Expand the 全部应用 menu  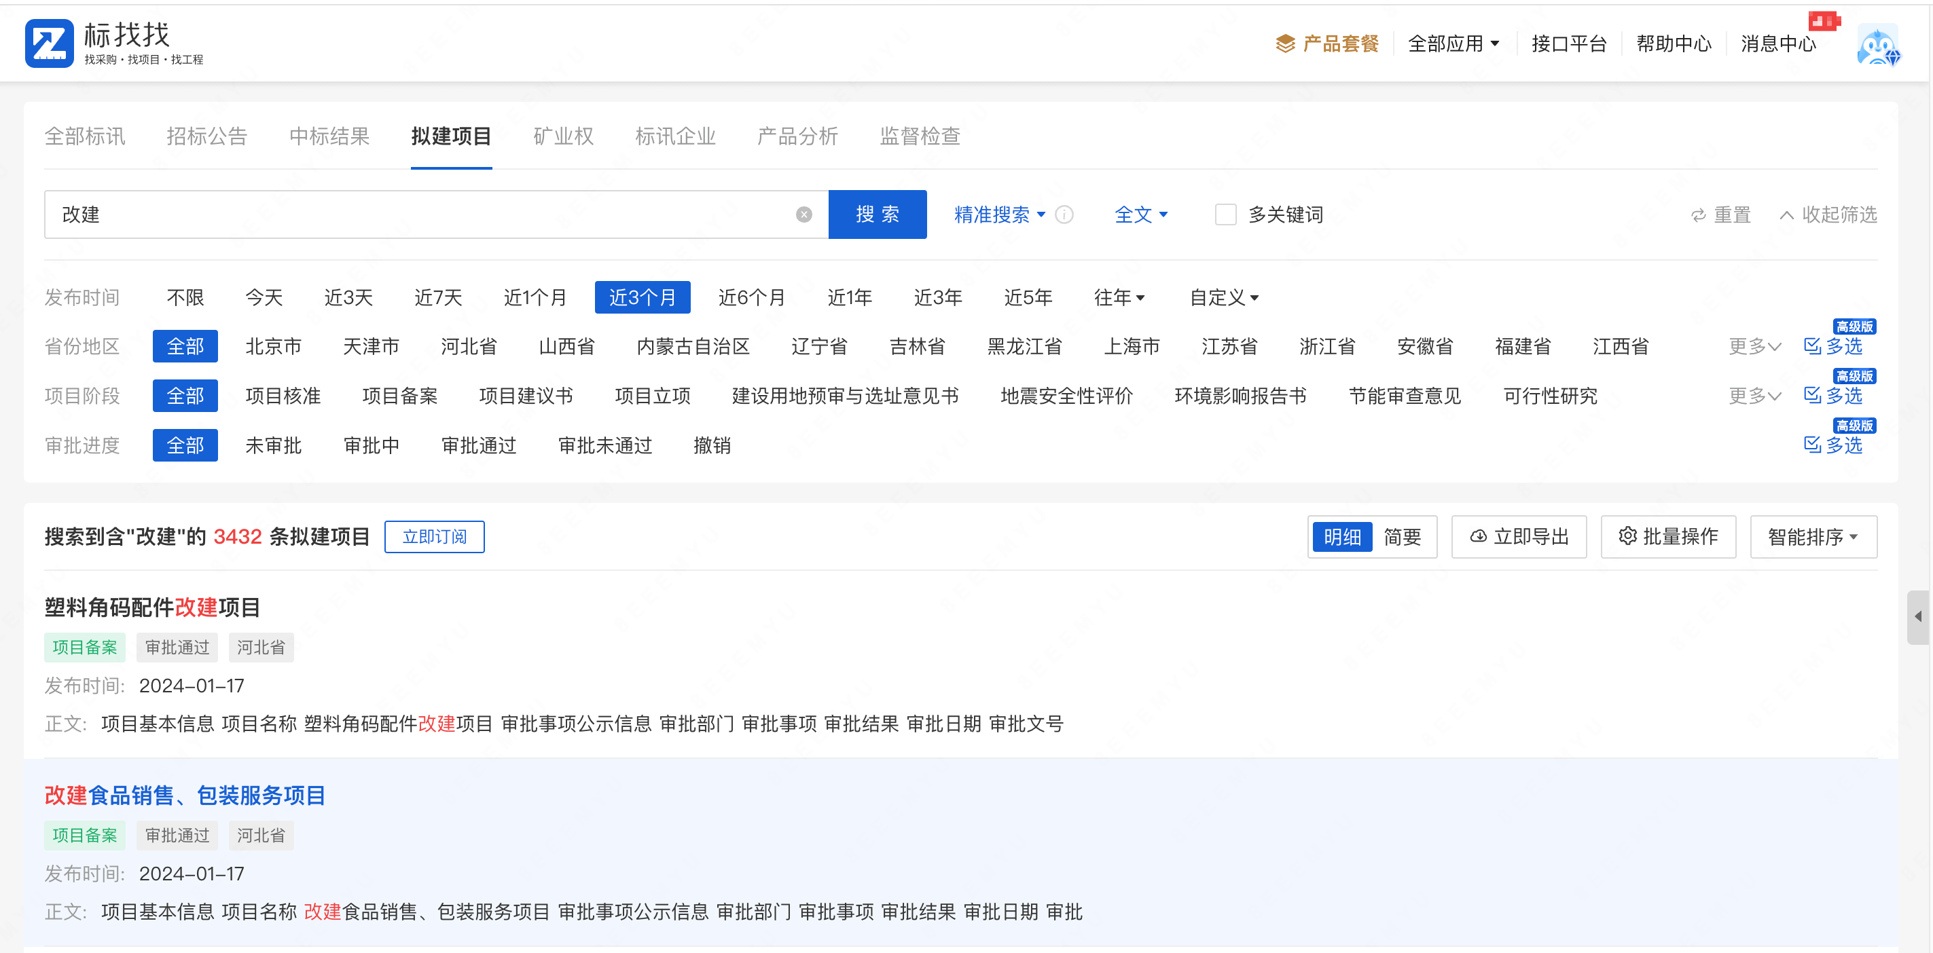click(1453, 43)
